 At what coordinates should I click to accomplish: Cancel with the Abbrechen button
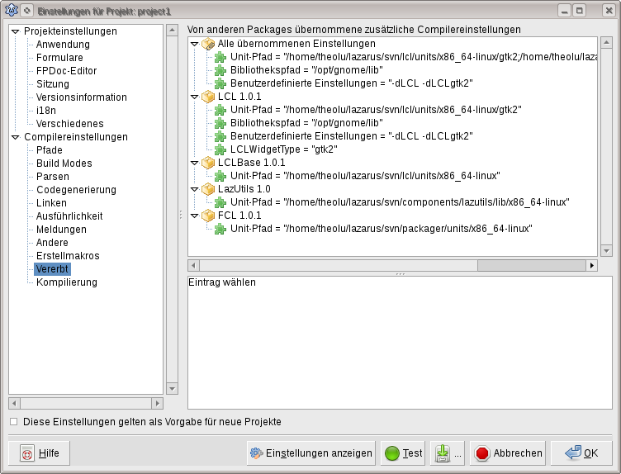pyautogui.click(x=509, y=453)
